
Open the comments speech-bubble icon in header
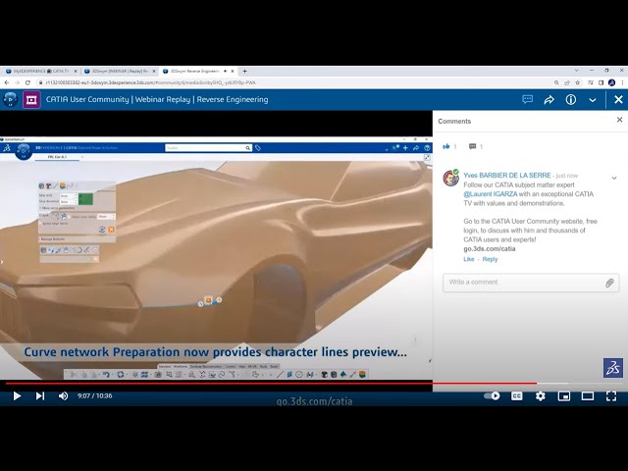pos(528,99)
